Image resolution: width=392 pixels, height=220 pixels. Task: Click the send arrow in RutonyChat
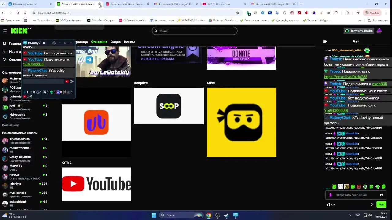click(72, 82)
